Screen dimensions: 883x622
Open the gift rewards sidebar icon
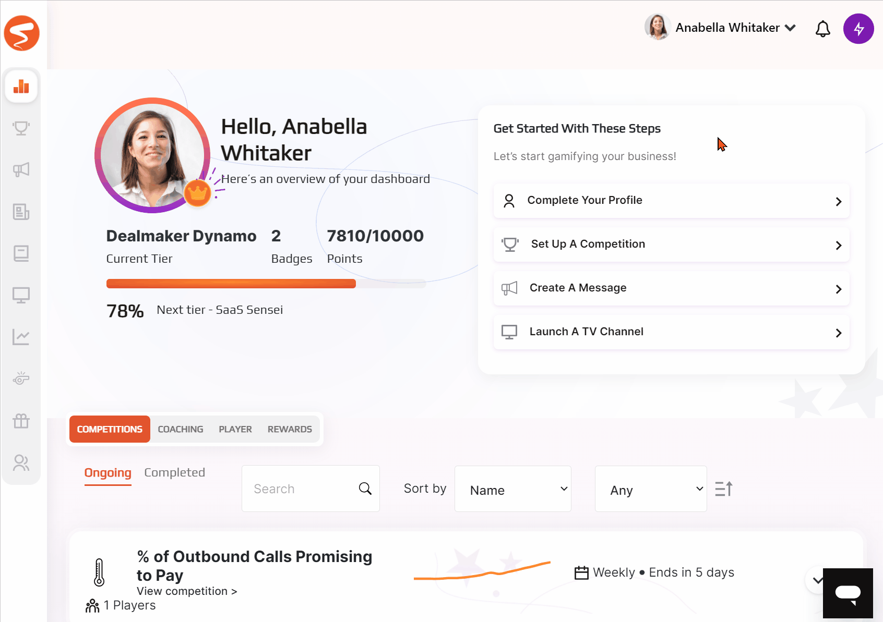click(x=21, y=421)
